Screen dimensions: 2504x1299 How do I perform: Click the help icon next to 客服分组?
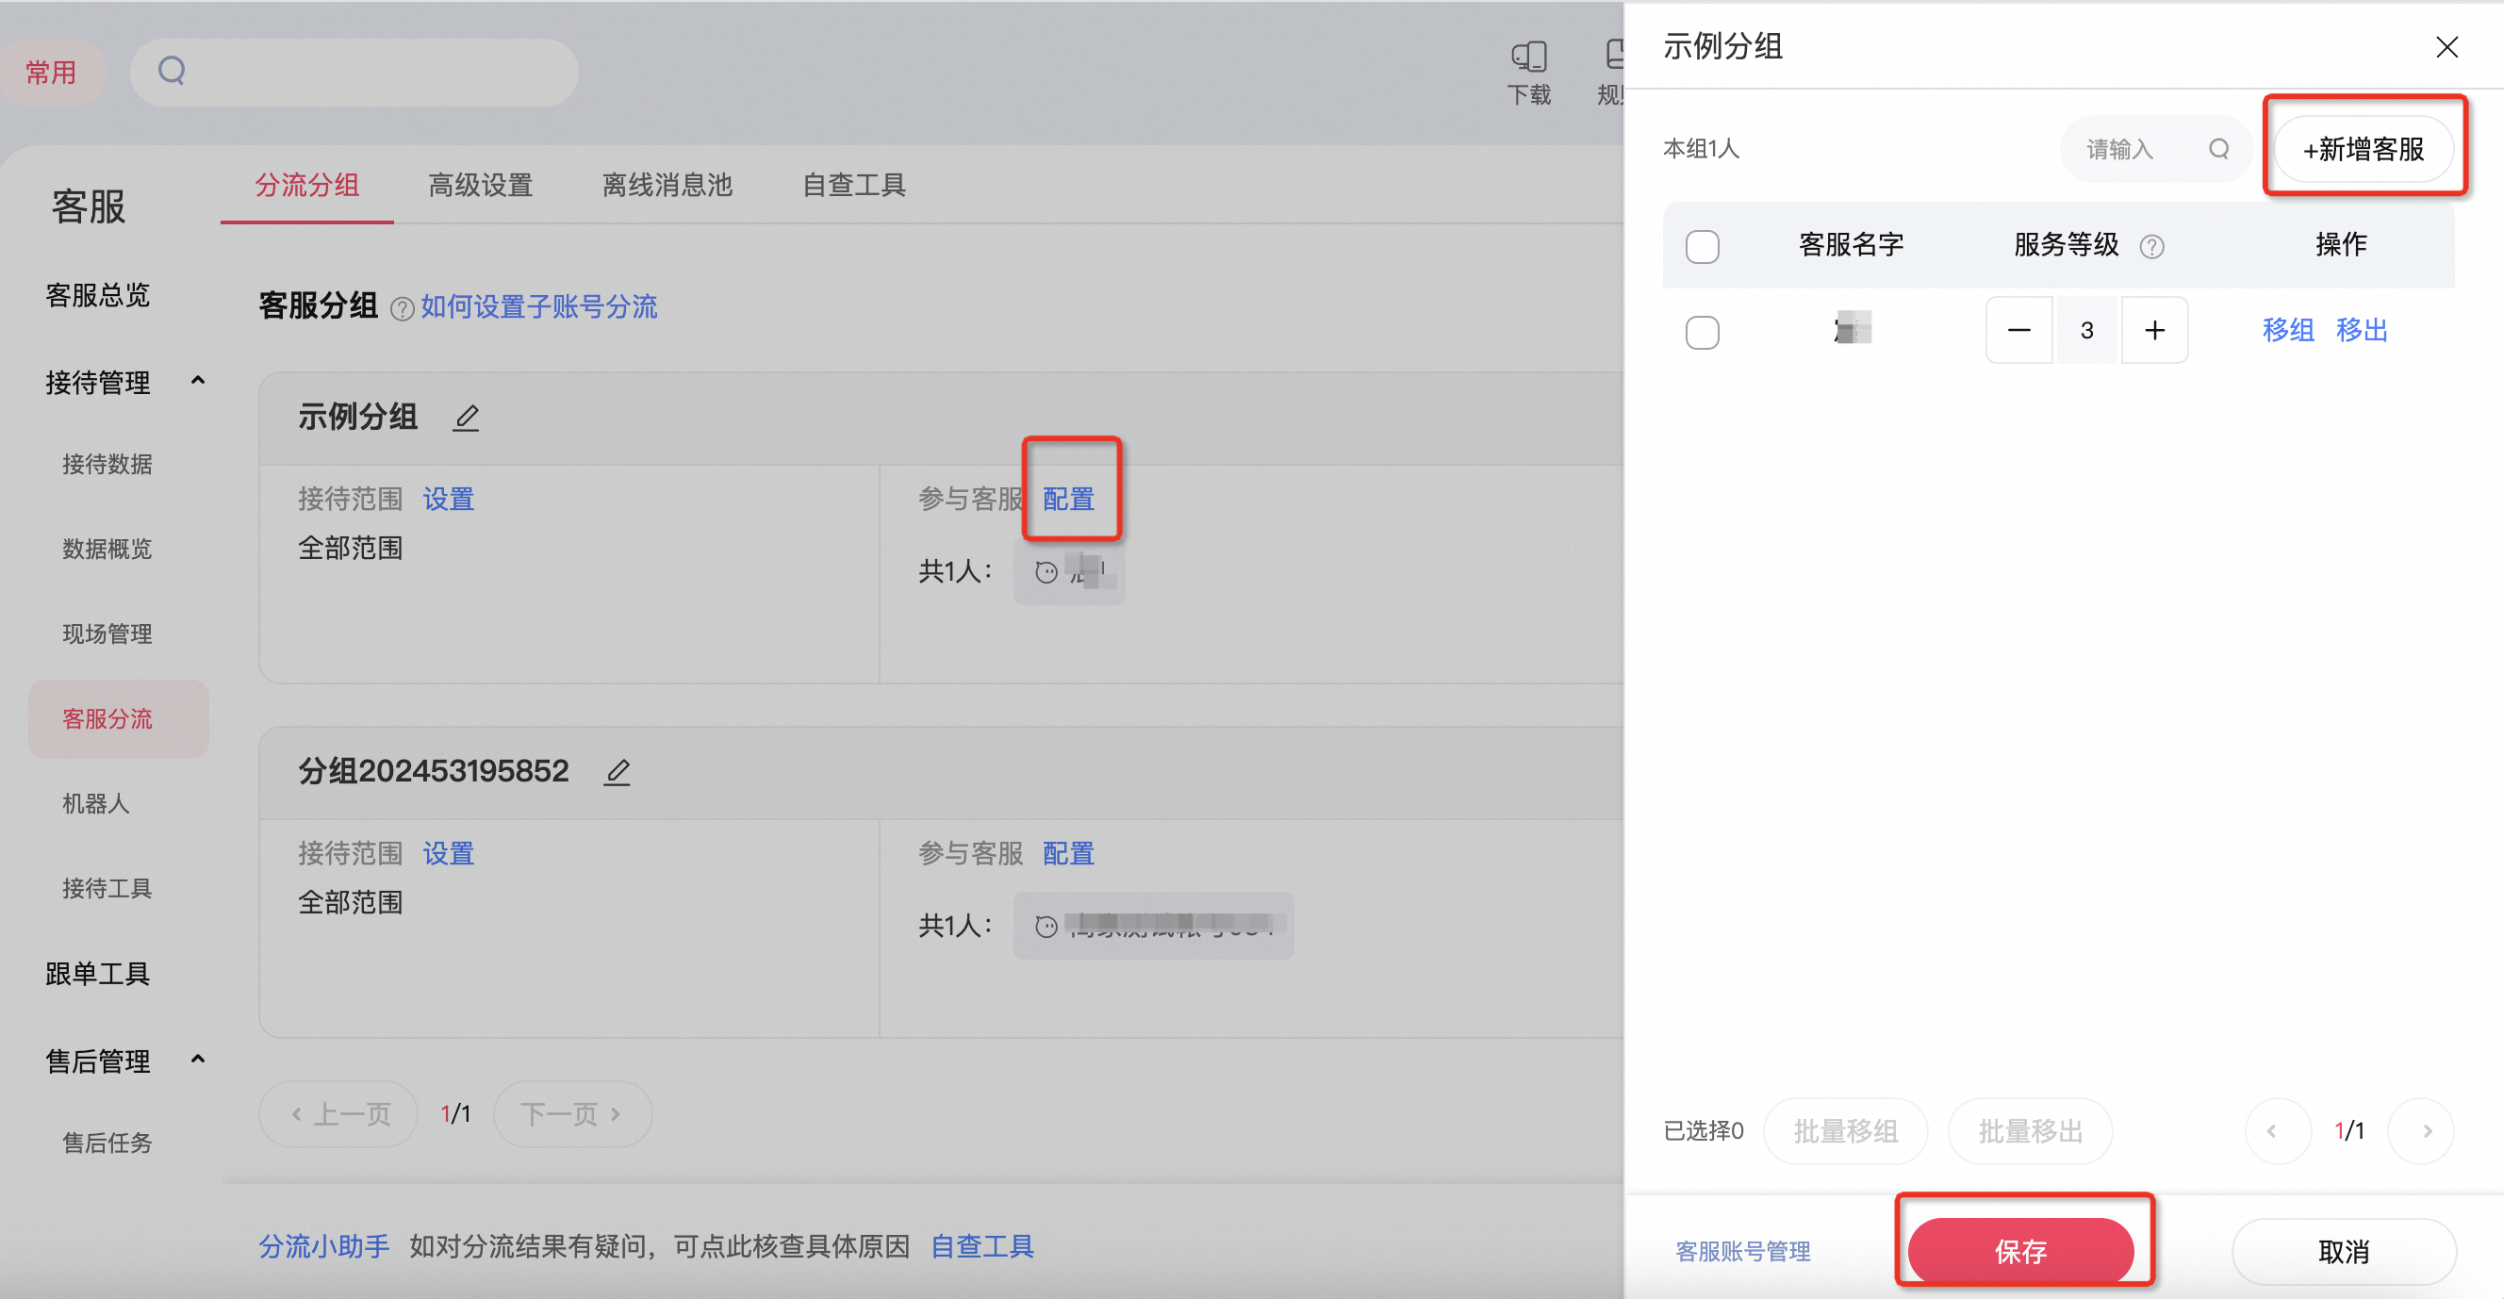coord(402,308)
